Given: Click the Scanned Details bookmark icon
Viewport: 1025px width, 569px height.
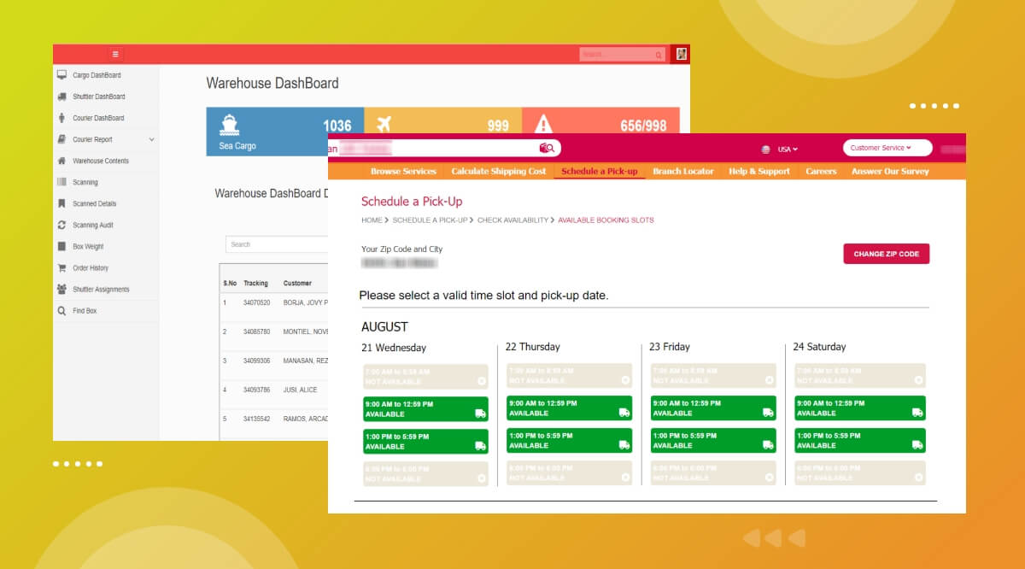Looking at the screenshot, I should (x=61, y=203).
